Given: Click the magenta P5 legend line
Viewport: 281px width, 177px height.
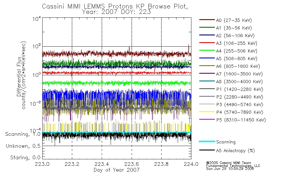Looking at the screenshot, I should 207,119.
